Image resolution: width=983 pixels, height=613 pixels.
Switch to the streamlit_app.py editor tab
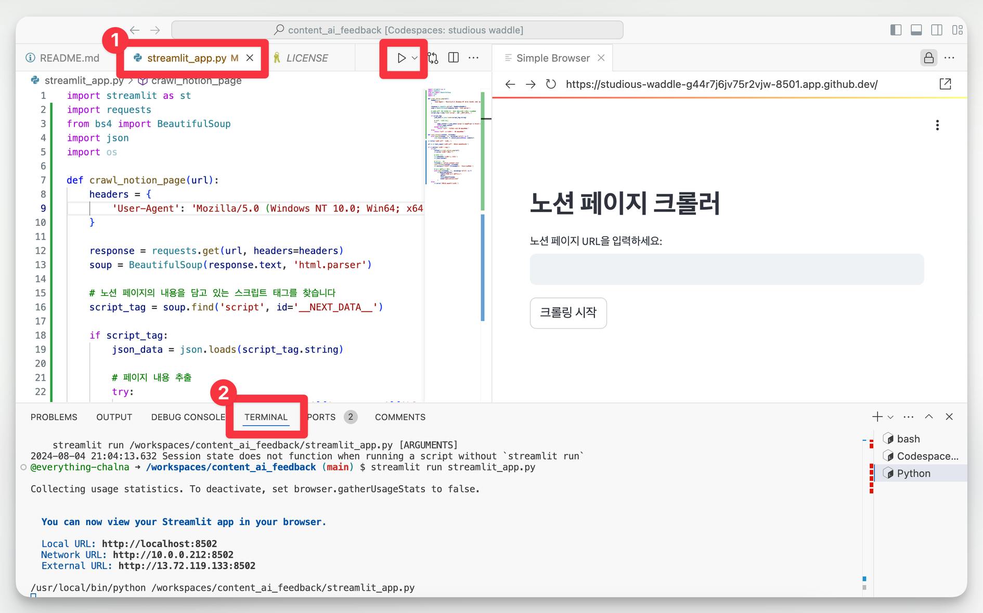187,58
